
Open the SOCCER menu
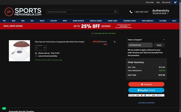pos(53,21)
